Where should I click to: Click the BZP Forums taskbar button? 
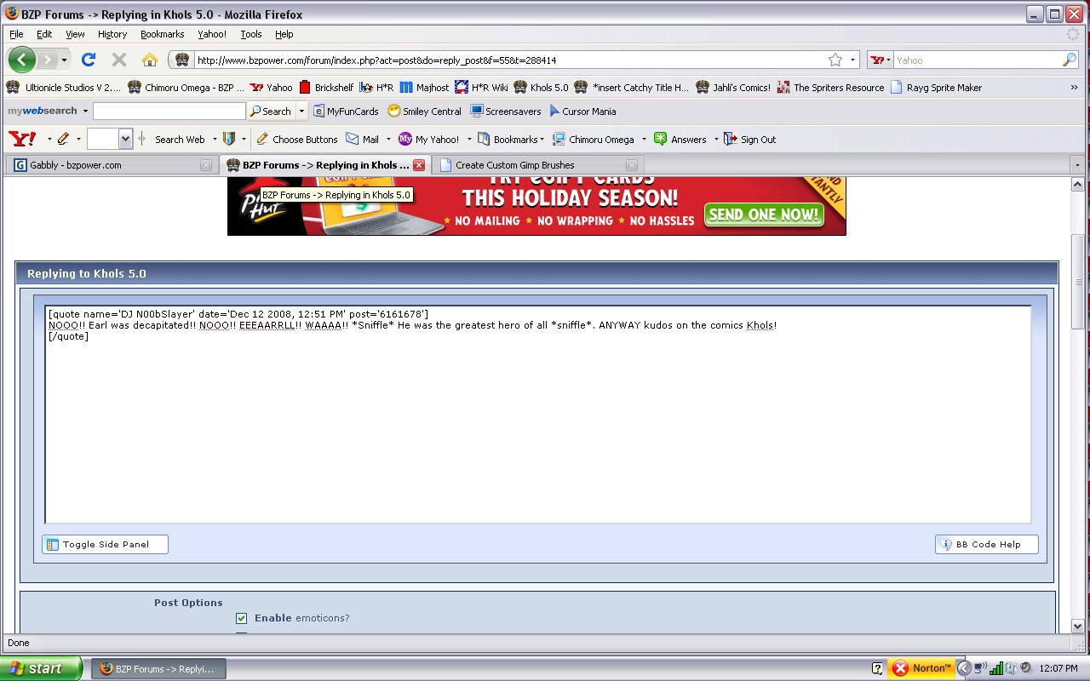pos(159,668)
